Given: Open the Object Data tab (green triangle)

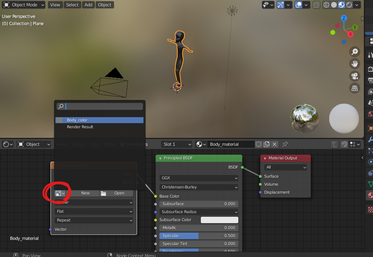Looking at the screenshot, I should pyautogui.click(x=370, y=184).
